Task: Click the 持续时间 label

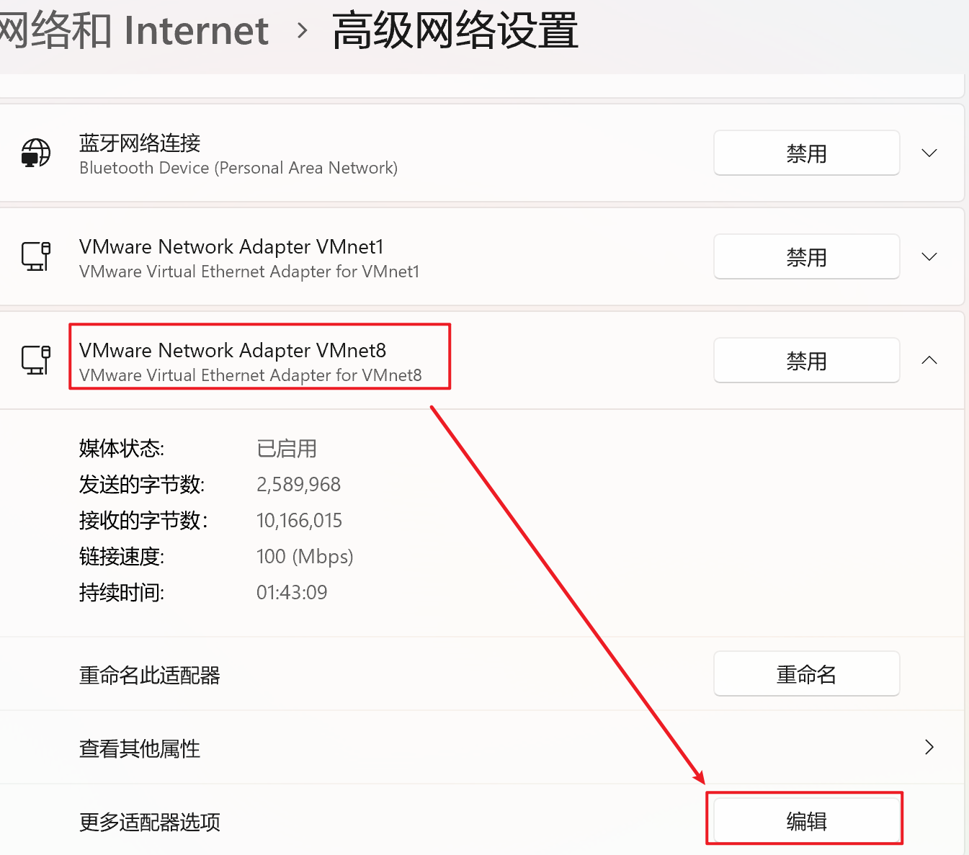Action: click(122, 593)
